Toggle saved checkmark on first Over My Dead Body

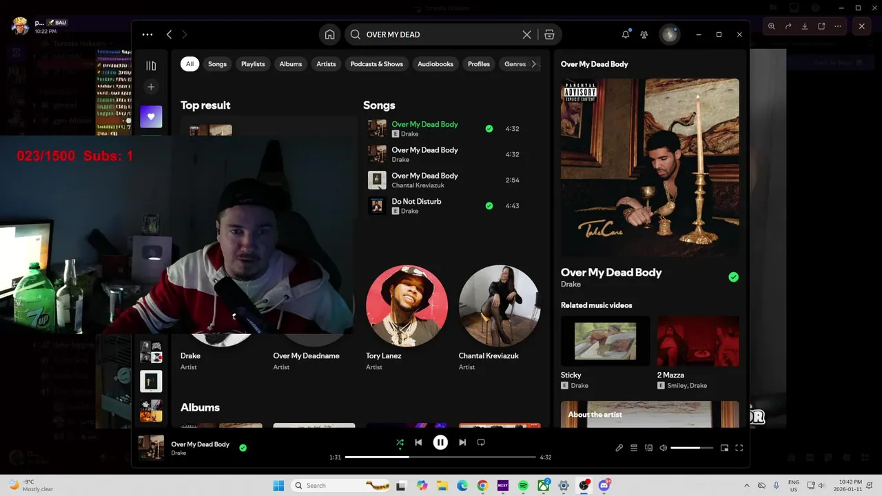pyautogui.click(x=489, y=129)
